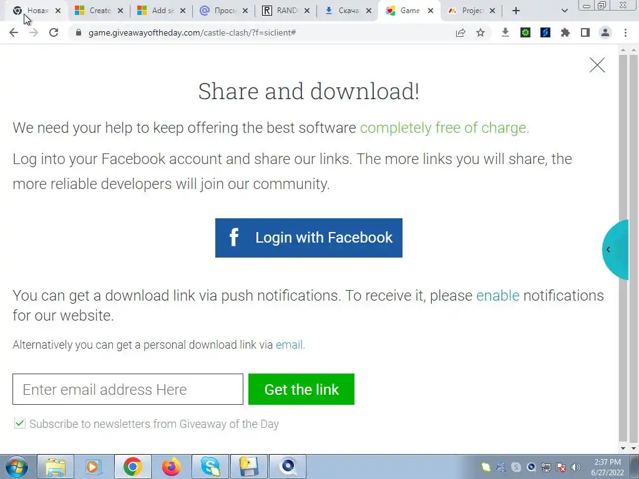Open Chrome three-dot menu

[625, 32]
